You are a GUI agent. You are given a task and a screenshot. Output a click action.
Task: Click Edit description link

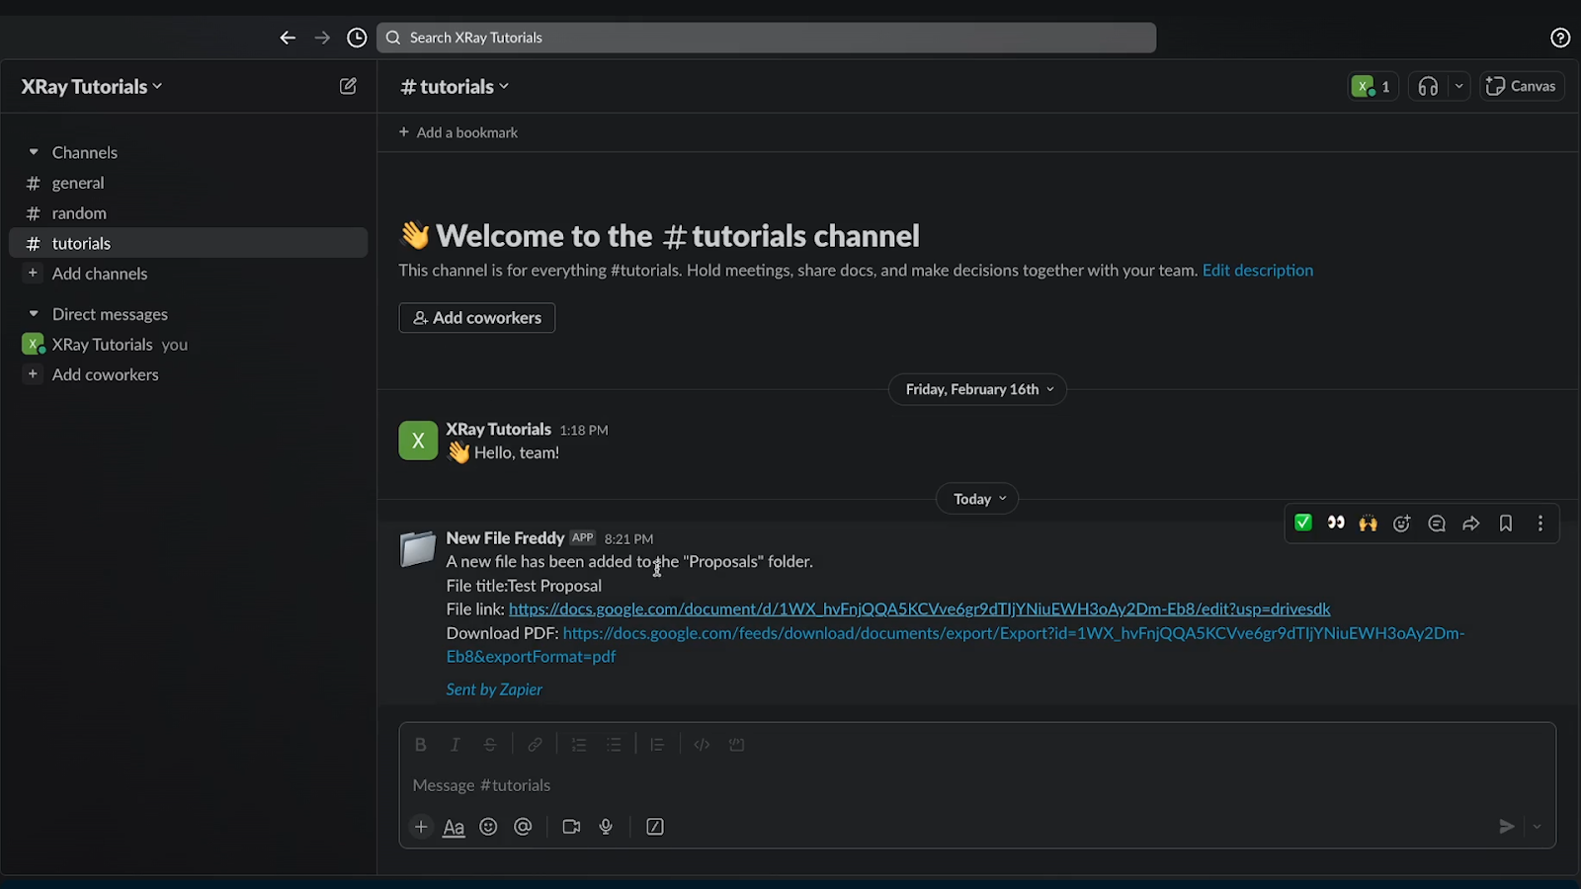click(1258, 271)
